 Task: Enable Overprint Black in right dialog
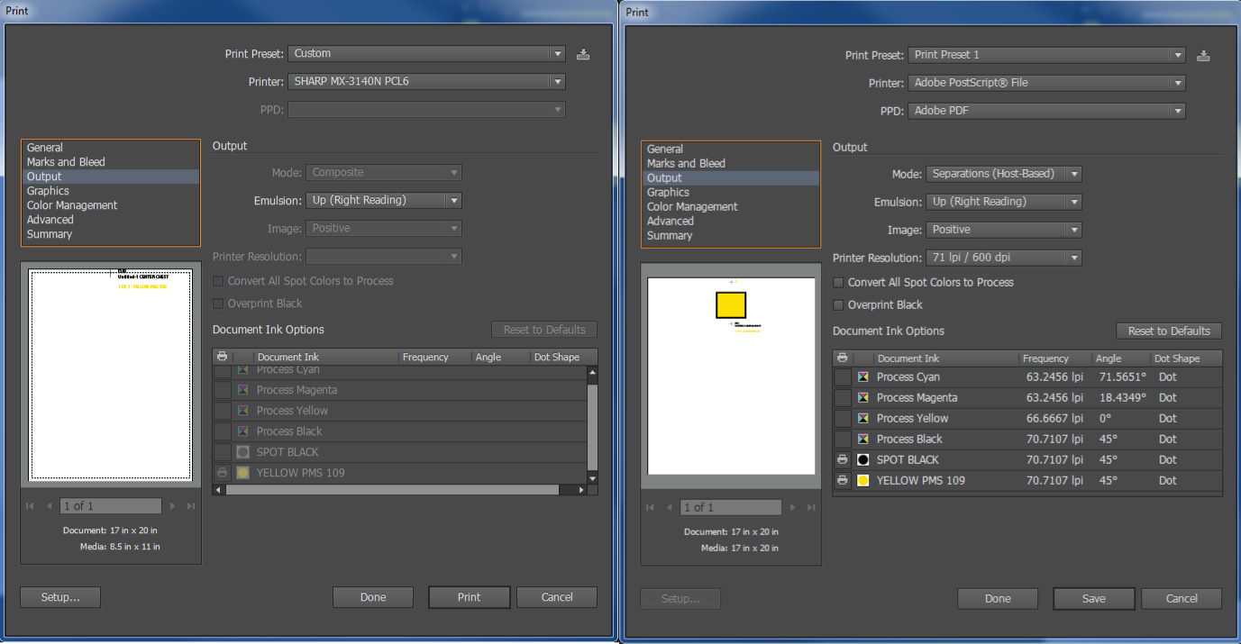(839, 305)
